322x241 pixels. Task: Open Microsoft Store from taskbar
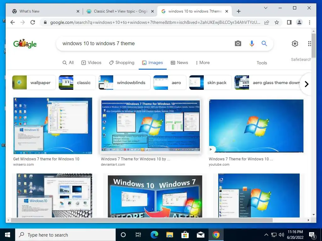[185, 235]
